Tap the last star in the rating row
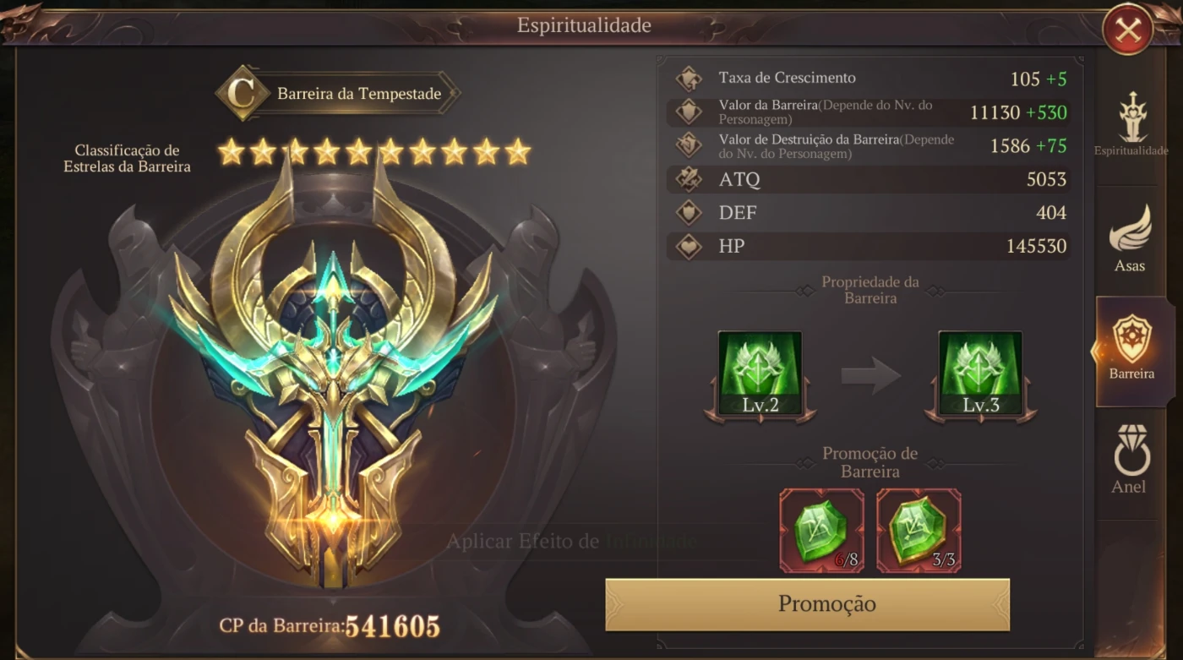 (517, 152)
